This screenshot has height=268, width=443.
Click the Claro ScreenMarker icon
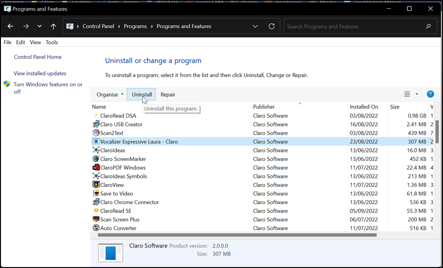click(x=96, y=159)
